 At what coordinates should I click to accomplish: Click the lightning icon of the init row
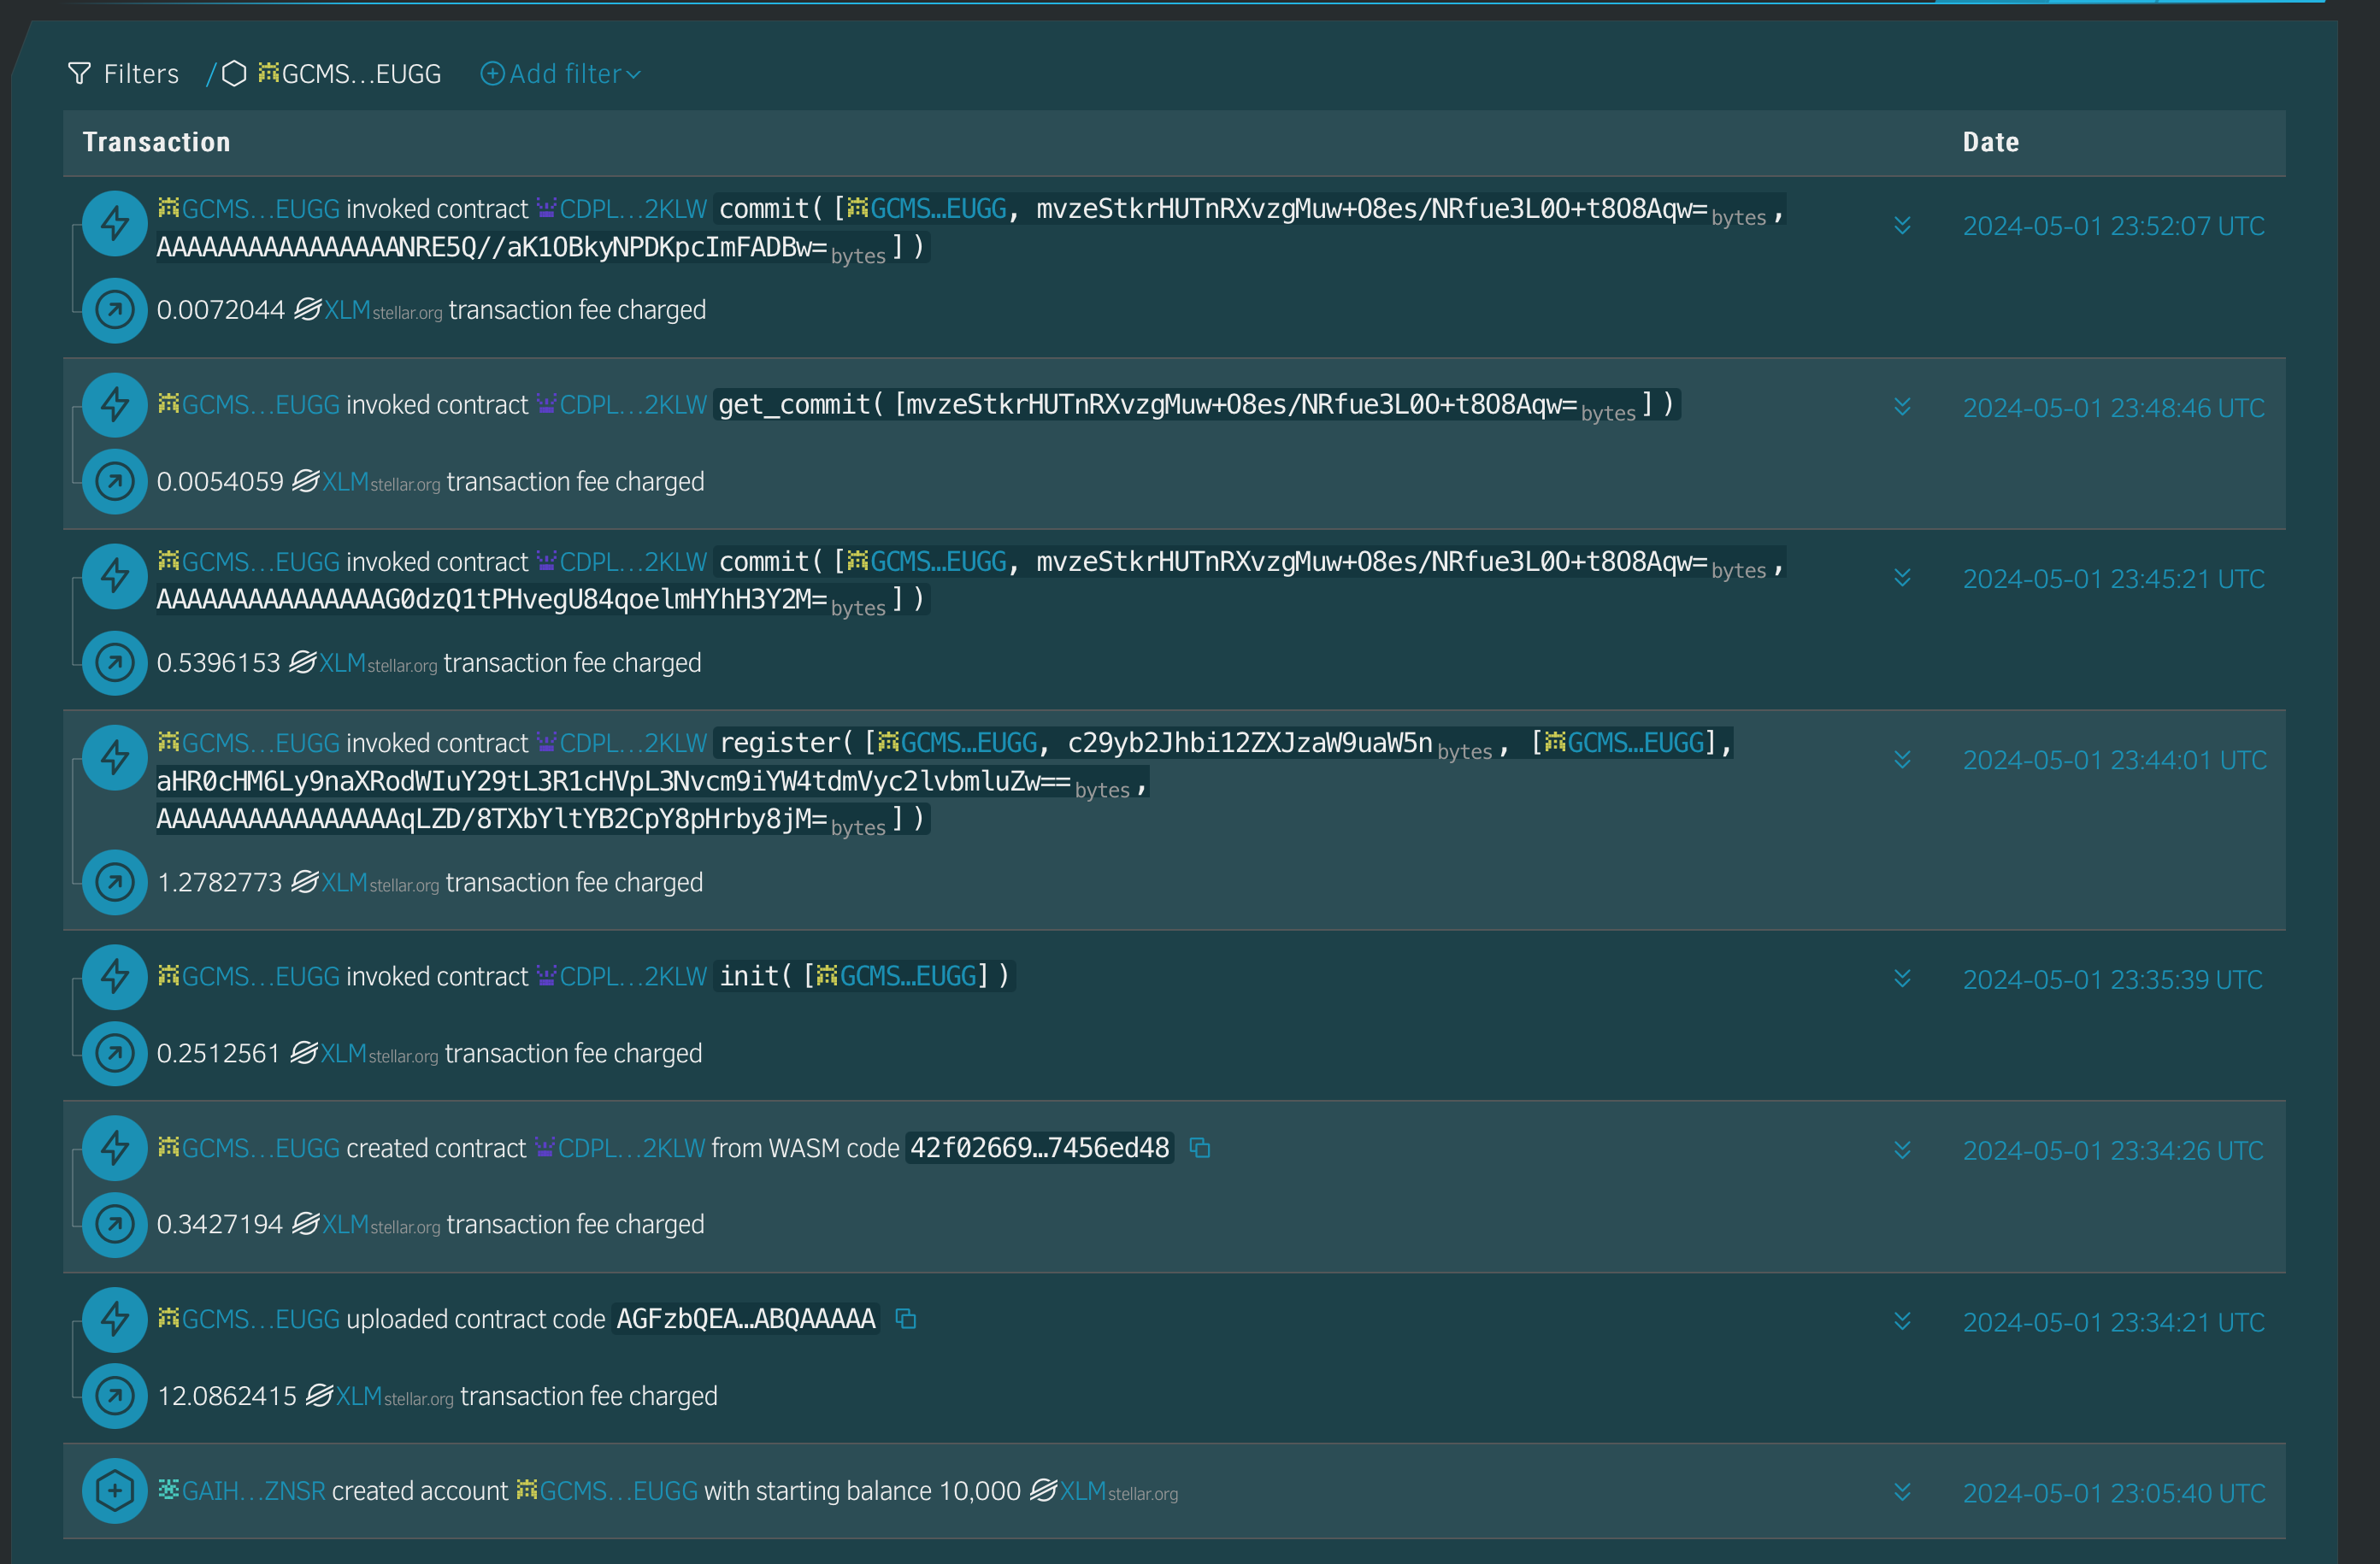pos(115,977)
